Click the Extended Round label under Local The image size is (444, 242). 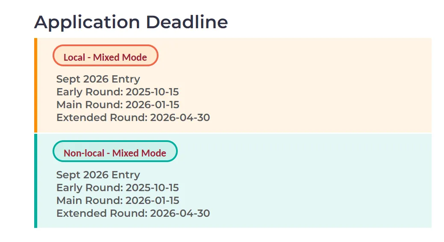(102, 118)
